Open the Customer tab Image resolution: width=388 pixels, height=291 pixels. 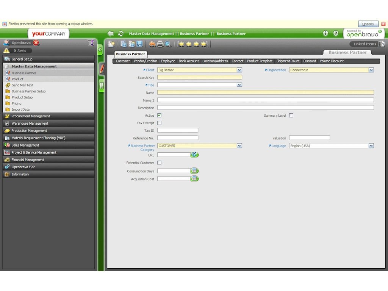point(123,61)
